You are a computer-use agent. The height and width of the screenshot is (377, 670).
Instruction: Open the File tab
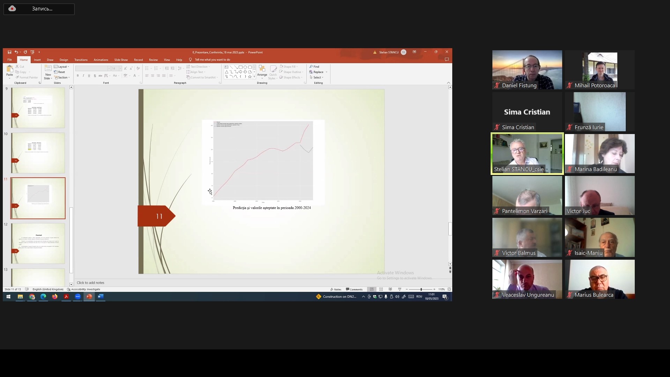10,60
